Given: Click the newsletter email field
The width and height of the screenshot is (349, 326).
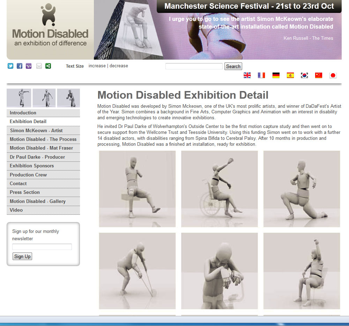Looking at the screenshot, I should 42,247.
